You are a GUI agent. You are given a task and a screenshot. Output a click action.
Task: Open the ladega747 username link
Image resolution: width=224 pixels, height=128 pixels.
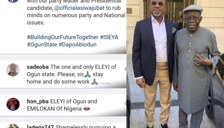coord(40,127)
